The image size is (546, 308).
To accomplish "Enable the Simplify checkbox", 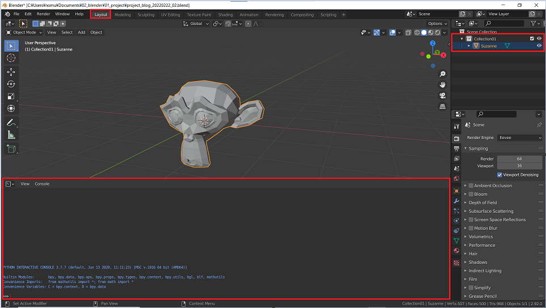I will tap(471, 288).
